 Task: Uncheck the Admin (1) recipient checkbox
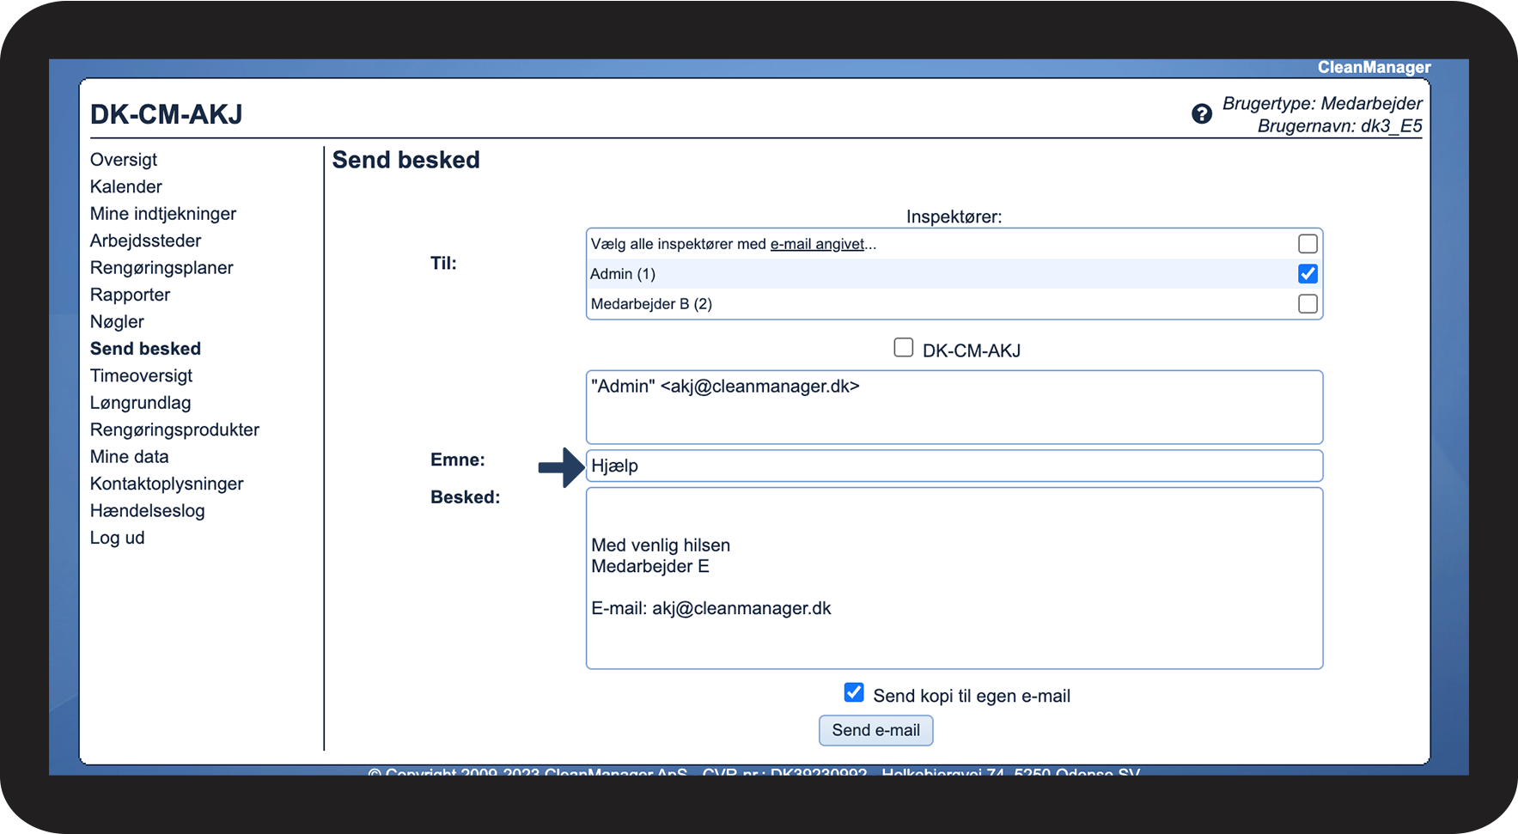(x=1308, y=274)
